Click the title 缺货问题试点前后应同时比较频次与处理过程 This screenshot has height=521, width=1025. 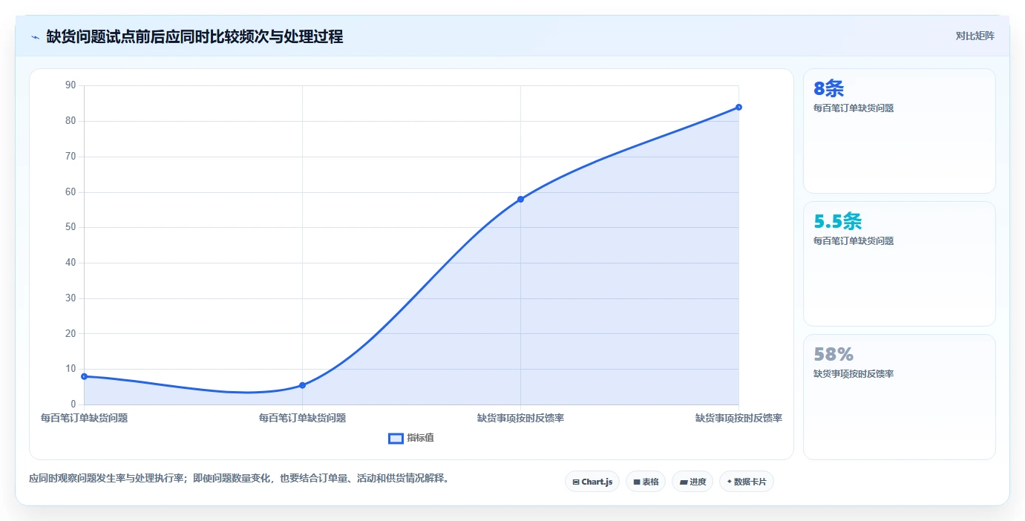pyautogui.click(x=194, y=36)
